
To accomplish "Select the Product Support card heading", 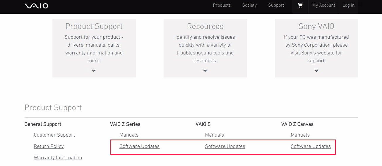I will [94, 26].
